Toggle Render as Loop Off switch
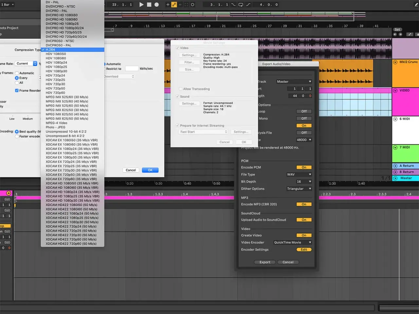Viewport: 419px width, 314px height. pyautogui.click(x=304, y=112)
